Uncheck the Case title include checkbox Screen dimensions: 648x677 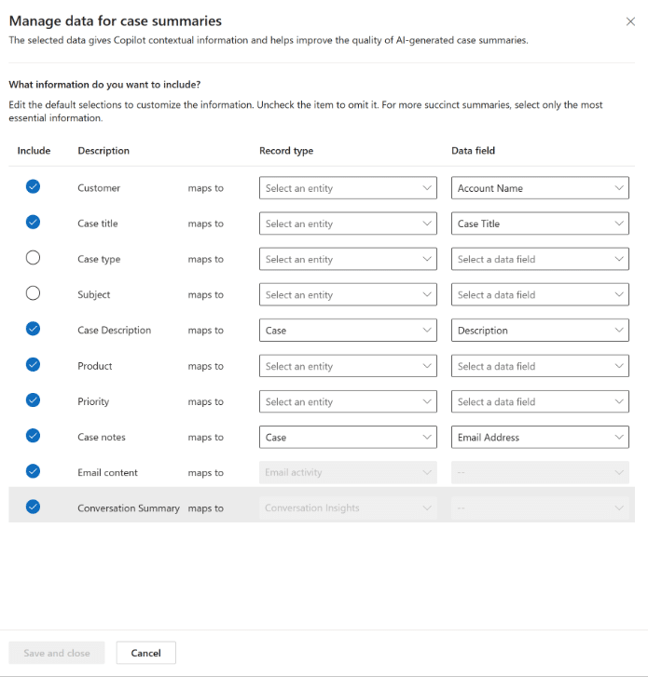coord(34,223)
